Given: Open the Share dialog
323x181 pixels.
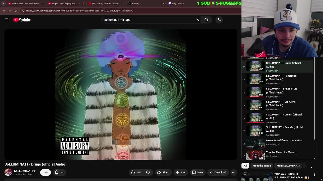Looking at the screenshot, I should coord(163,172).
